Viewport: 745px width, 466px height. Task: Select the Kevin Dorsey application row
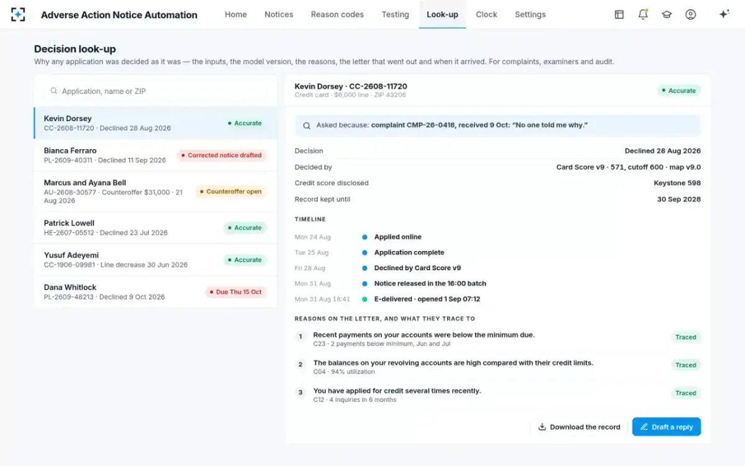(x=156, y=123)
